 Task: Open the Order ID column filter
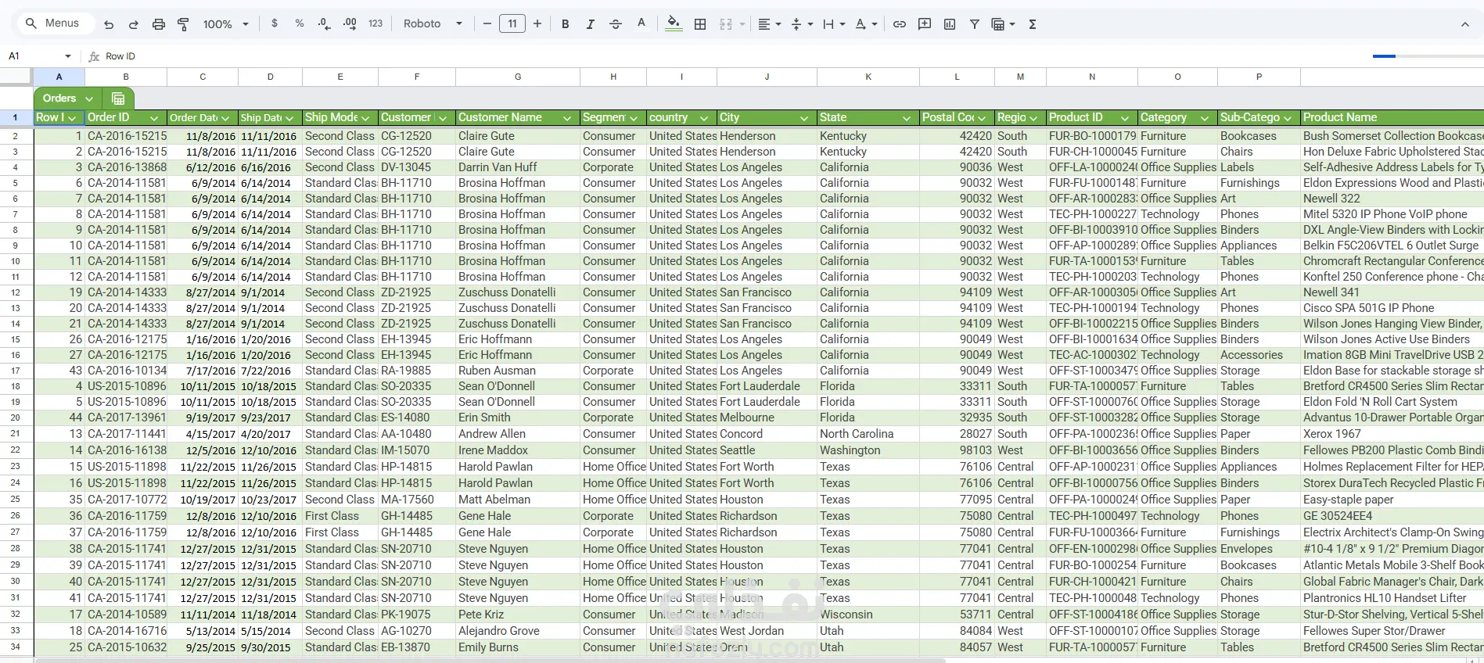pyautogui.click(x=154, y=118)
